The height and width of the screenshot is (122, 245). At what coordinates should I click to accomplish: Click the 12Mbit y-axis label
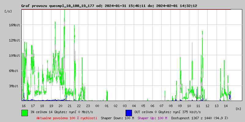(14, 40)
